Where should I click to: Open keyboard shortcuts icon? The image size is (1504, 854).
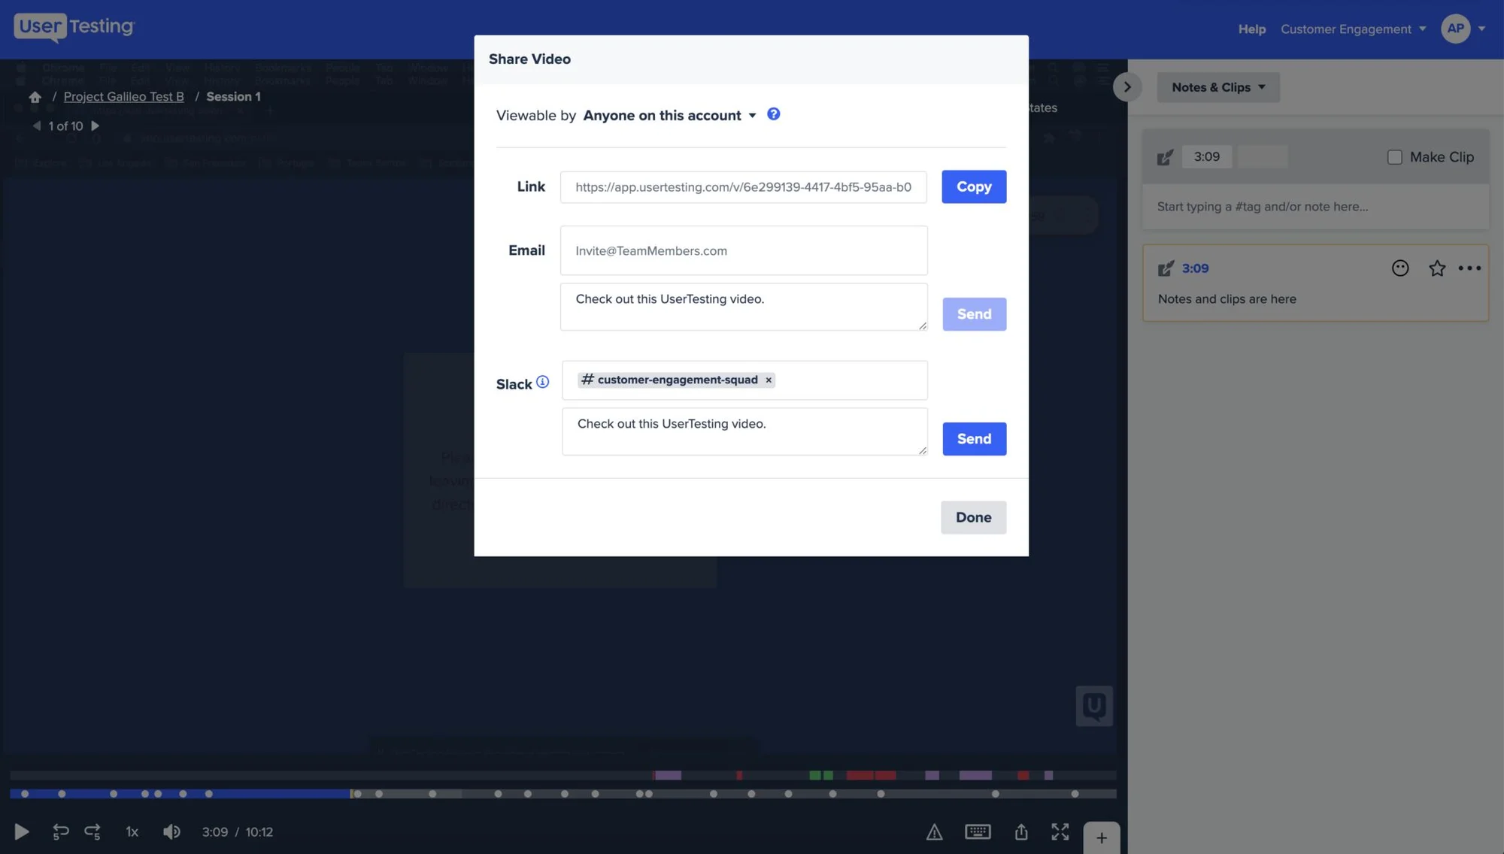[x=978, y=831]
